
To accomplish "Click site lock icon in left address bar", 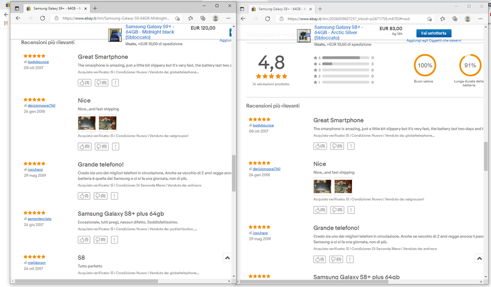I will (57, 18).
